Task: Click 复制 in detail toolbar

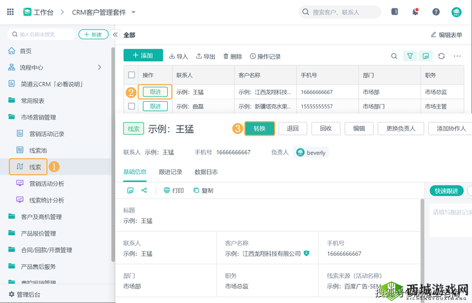Action: (203, 190)
